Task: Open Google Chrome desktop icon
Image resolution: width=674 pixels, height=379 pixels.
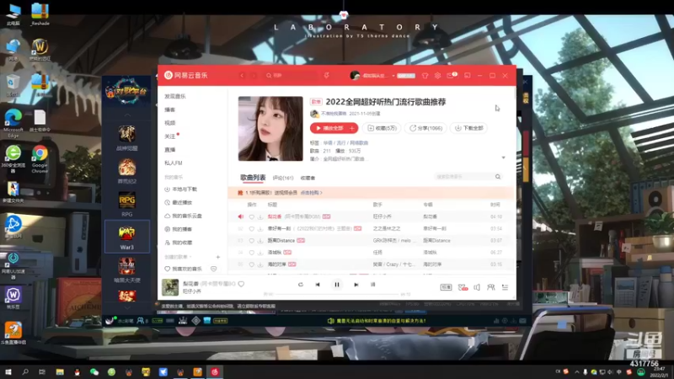Action: pos(40,159)
